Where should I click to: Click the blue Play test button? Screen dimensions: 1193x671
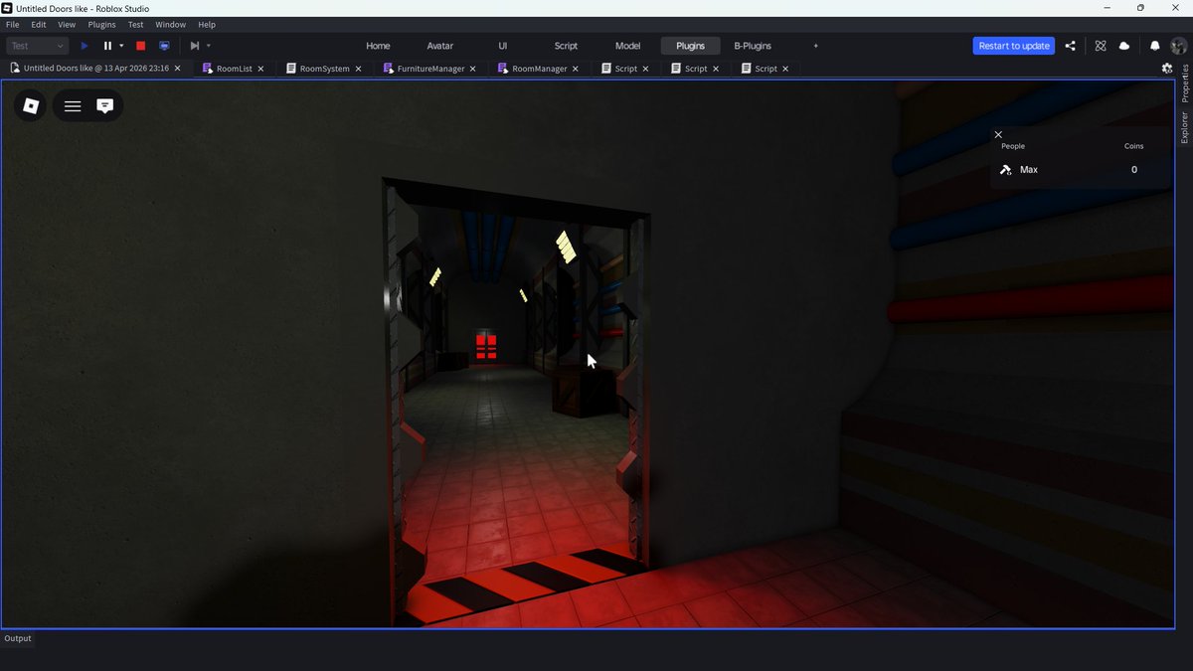pos(85,46)
